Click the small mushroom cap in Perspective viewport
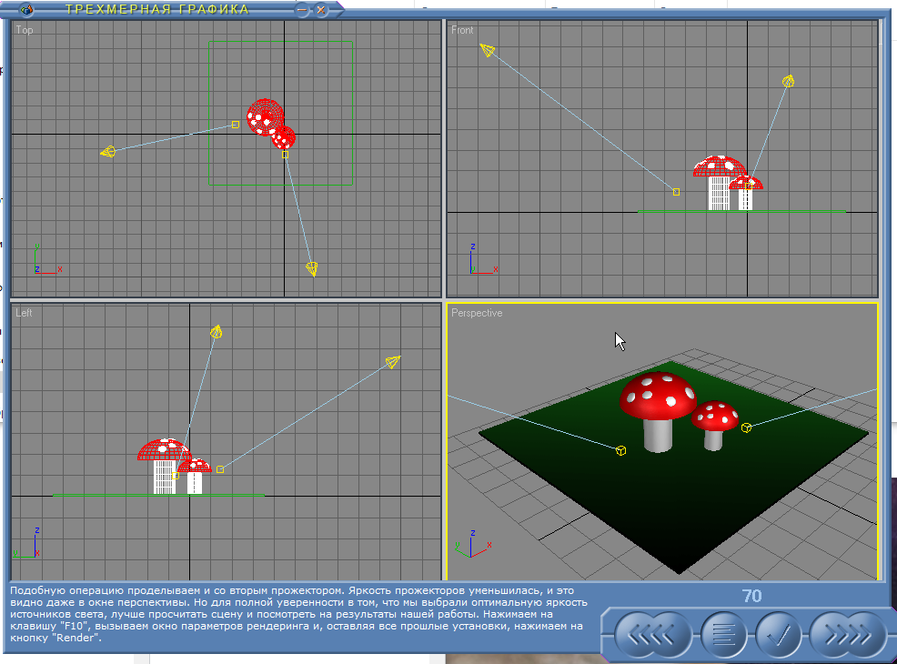The image size is (897, 664). pyautogui.click(x=714, y=416)
